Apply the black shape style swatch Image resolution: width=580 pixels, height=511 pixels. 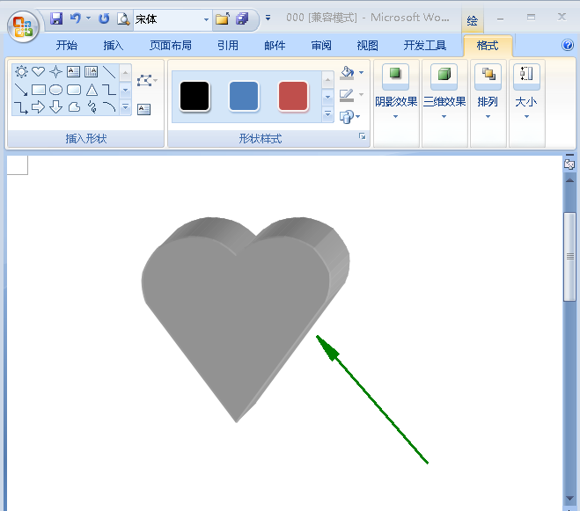point(195,96)
